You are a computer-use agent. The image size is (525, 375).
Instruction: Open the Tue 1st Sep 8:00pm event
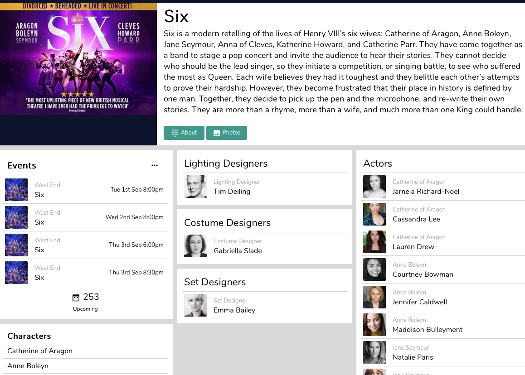(85, 190)
